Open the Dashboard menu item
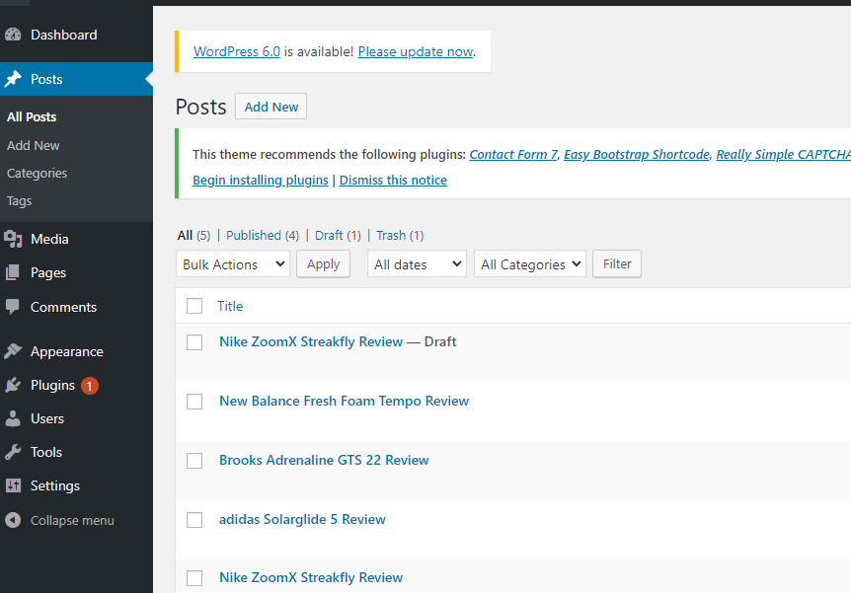The image size is (851, 593). click(x=63, y=35)
